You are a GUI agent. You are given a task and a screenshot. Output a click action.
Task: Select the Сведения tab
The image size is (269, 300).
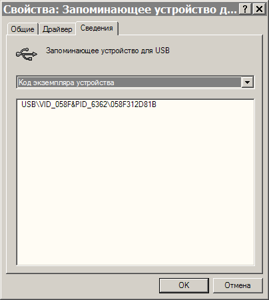point(97,28)
